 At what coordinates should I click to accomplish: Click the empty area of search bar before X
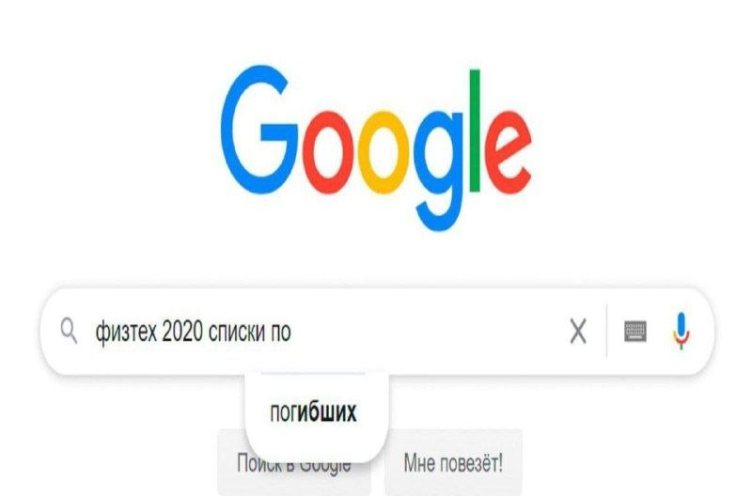coord(427,332)
